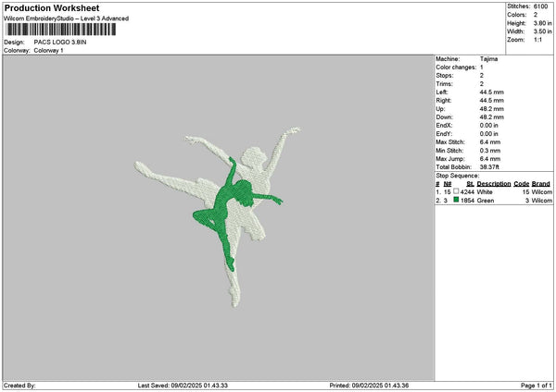Click the barcode under the worksheet title
Viewport: 556px width, 392px height.
(x=61, y=30)
